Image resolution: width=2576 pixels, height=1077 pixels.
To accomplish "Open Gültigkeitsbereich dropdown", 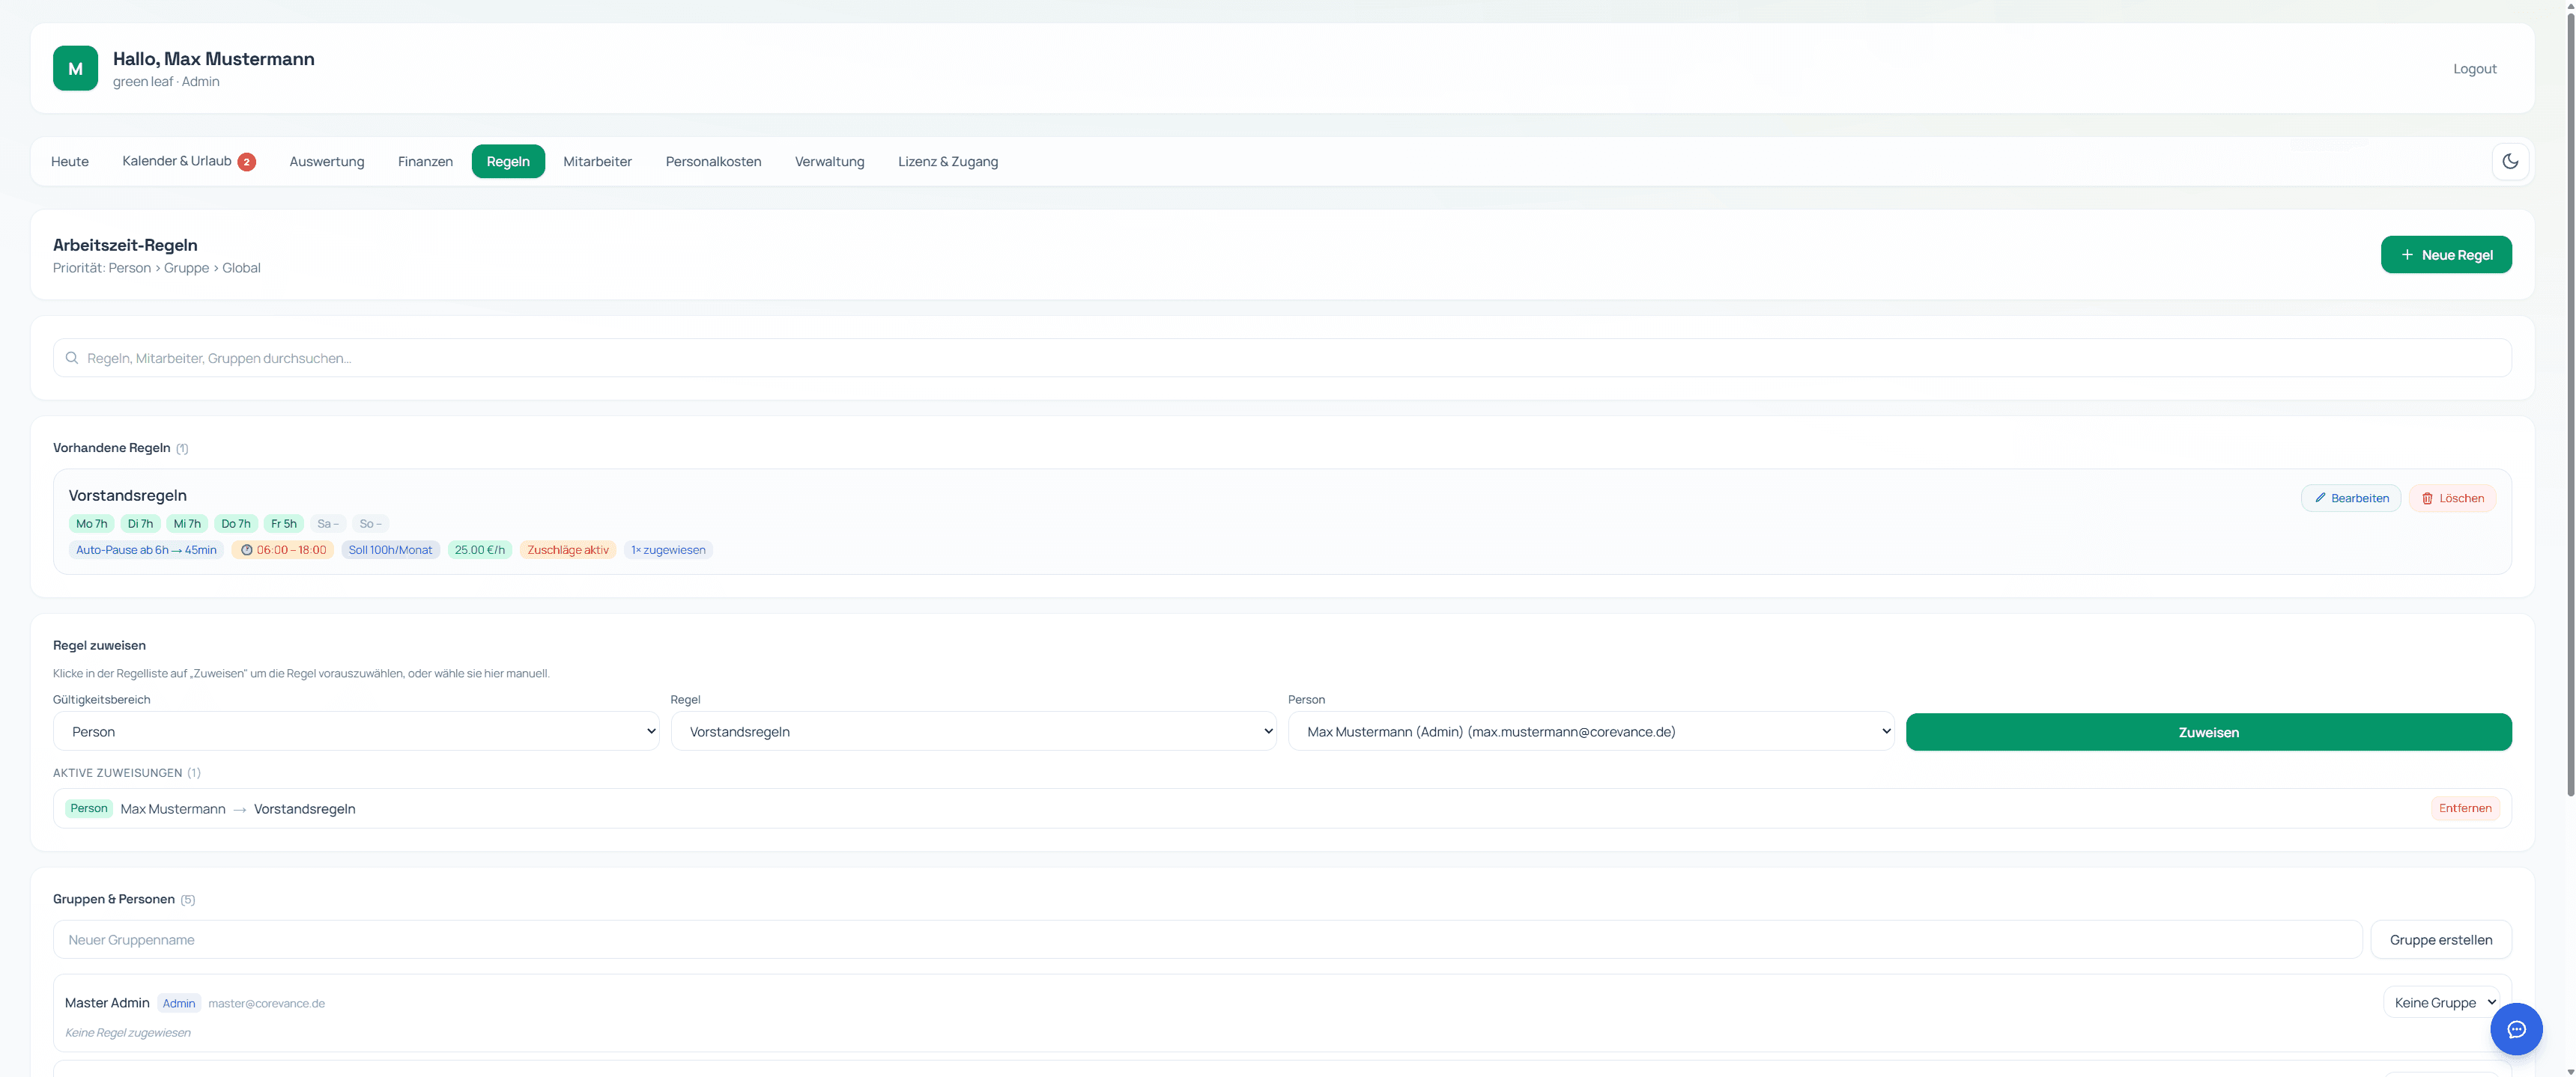I will 356,731.
